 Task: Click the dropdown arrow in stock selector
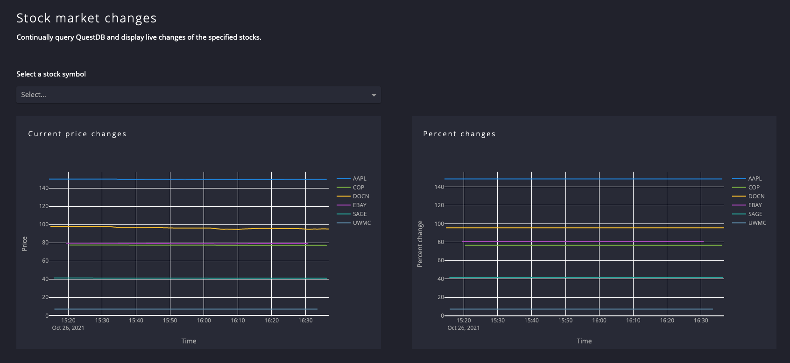click(374, 95)
